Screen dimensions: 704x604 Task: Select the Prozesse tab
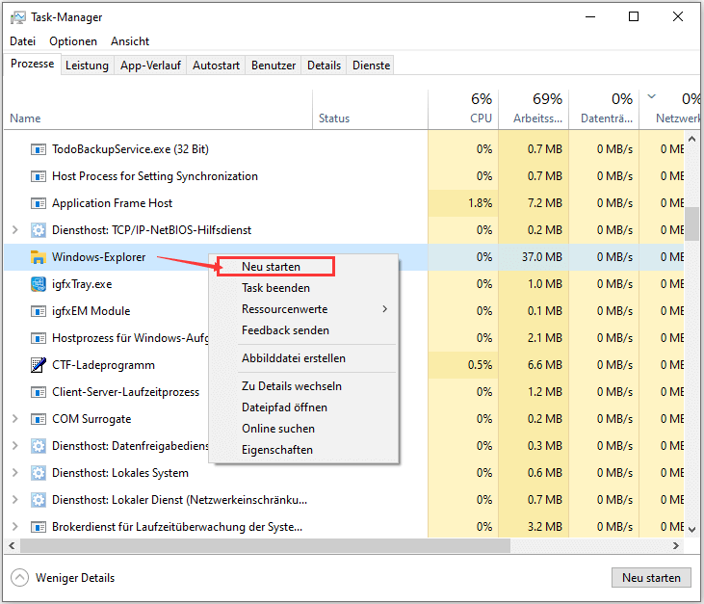[x=33, y=64]
